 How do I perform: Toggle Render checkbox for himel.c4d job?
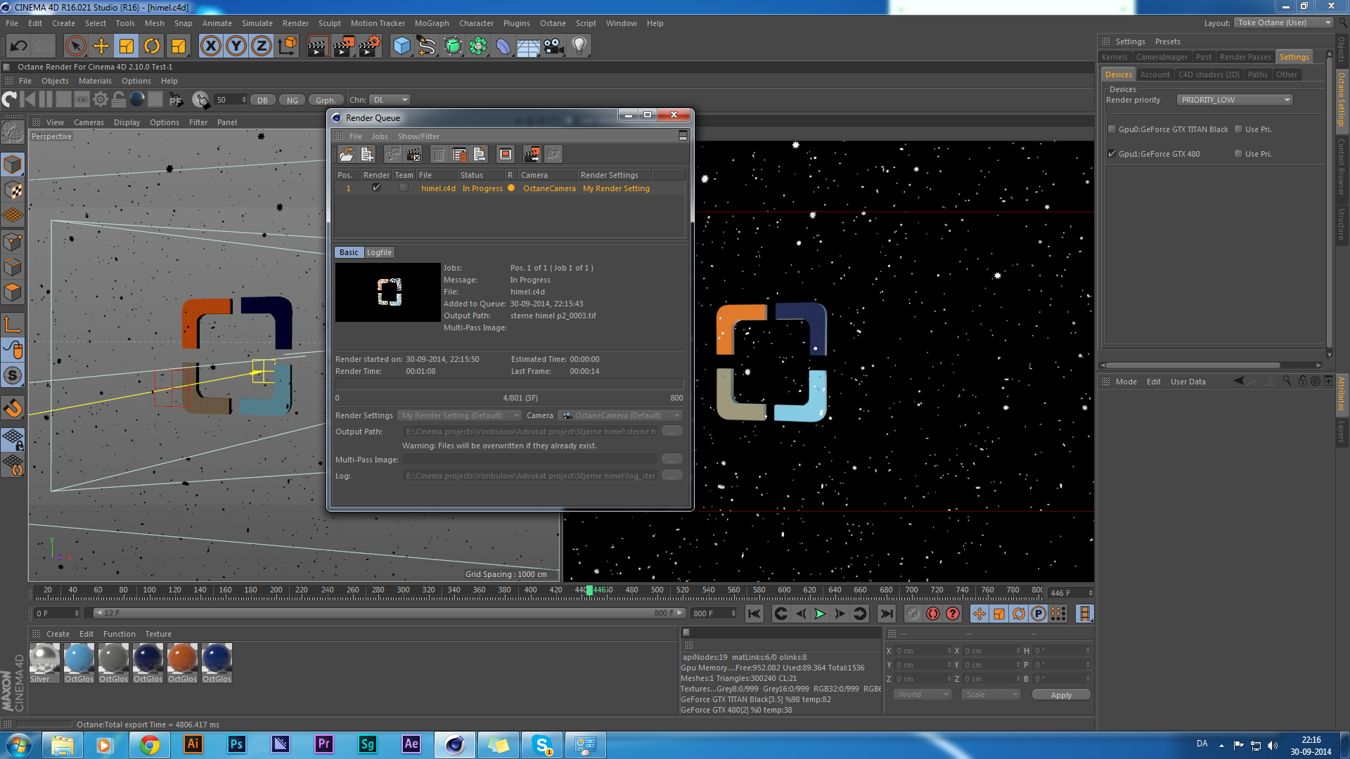pyautogui.click(x=376, y=188)
